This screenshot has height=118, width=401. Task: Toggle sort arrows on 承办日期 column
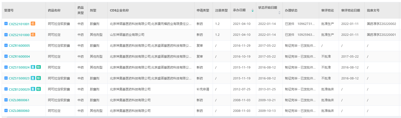(253, 10)
